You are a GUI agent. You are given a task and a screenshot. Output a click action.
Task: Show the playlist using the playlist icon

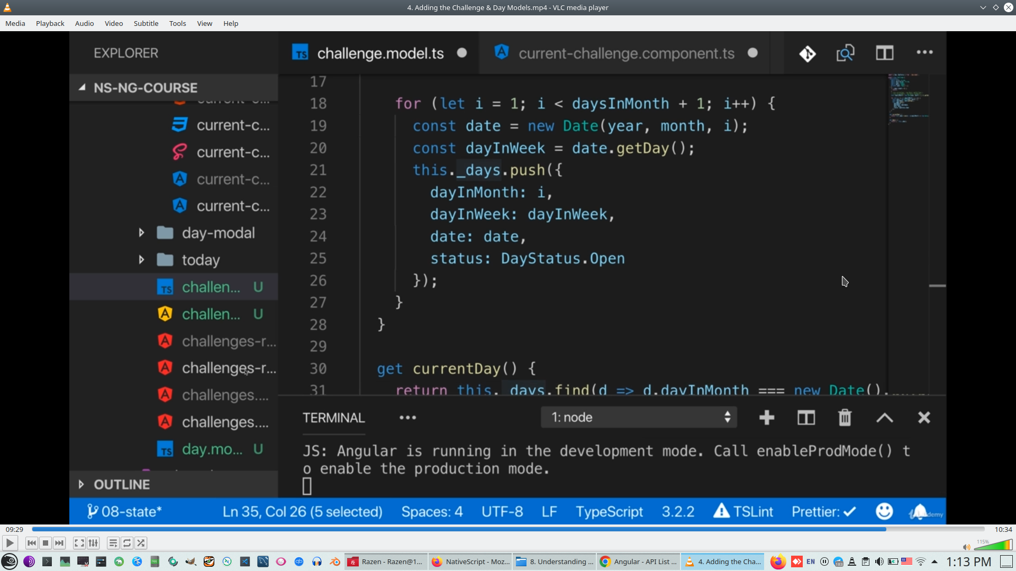click(x=113, y=543)
